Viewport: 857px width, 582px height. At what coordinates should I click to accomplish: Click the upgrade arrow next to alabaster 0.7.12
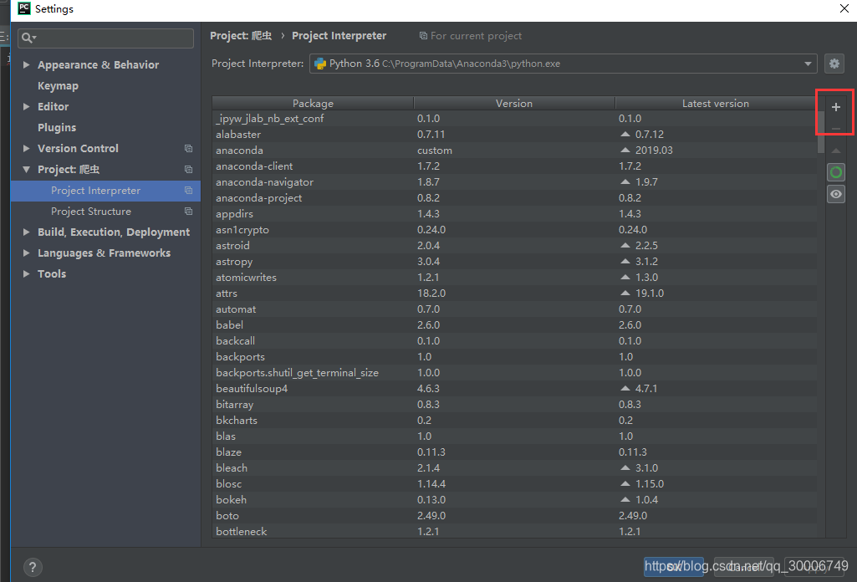click(x=625, y=134)
